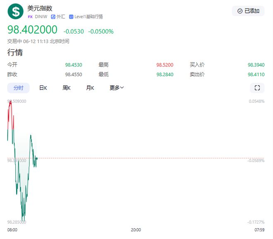
Task: Click the chart bottom axis label 98.285000
Action: pos(17,222)
